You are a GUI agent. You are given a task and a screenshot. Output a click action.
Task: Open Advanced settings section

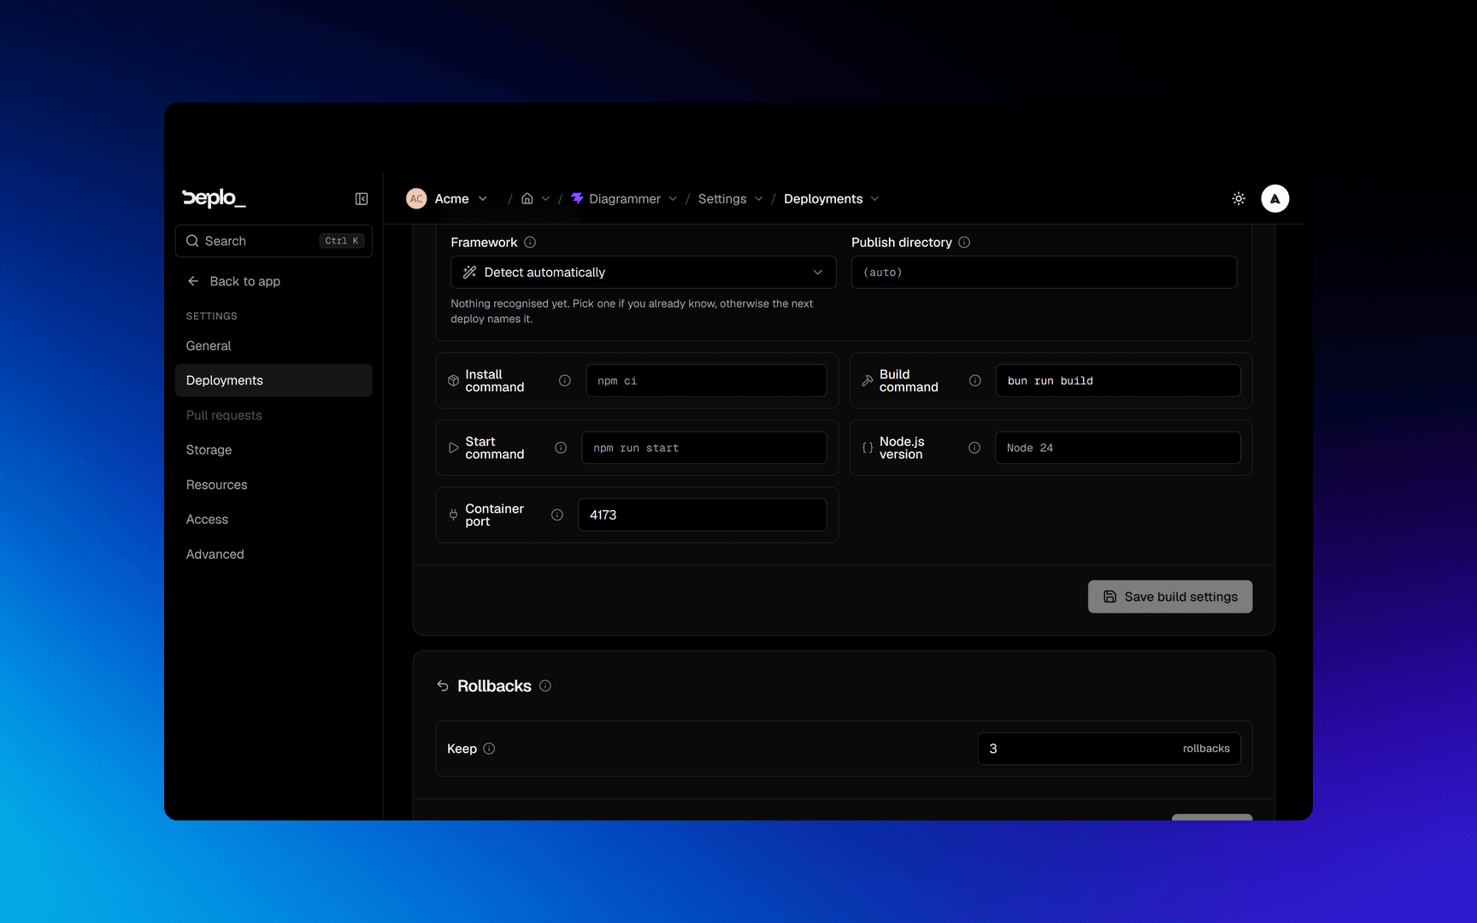274,555
